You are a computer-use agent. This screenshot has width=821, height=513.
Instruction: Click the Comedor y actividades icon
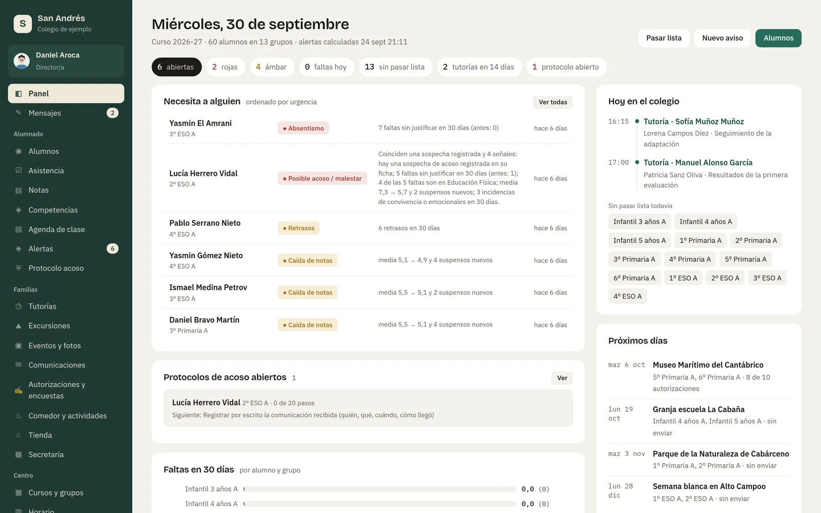point(19,415)
